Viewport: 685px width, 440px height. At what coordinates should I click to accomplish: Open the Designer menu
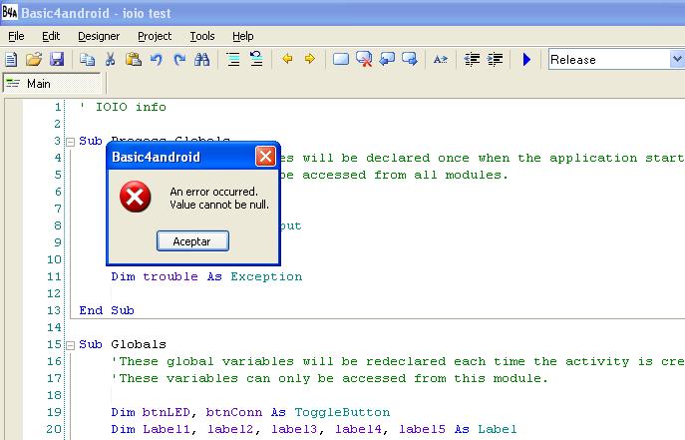pos(99,36)
